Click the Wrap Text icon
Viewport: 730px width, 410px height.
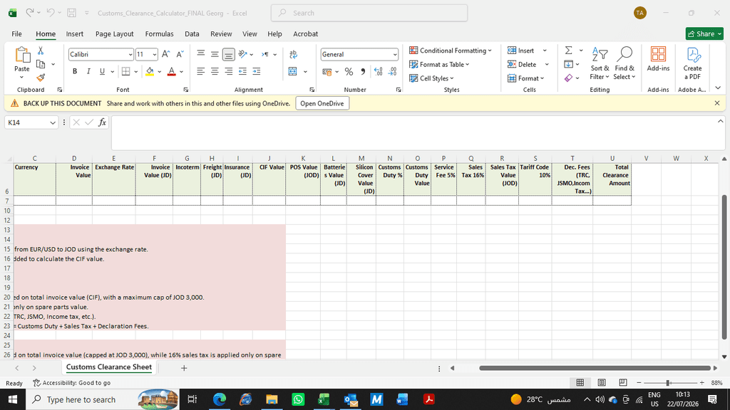[x=293, y=54]
